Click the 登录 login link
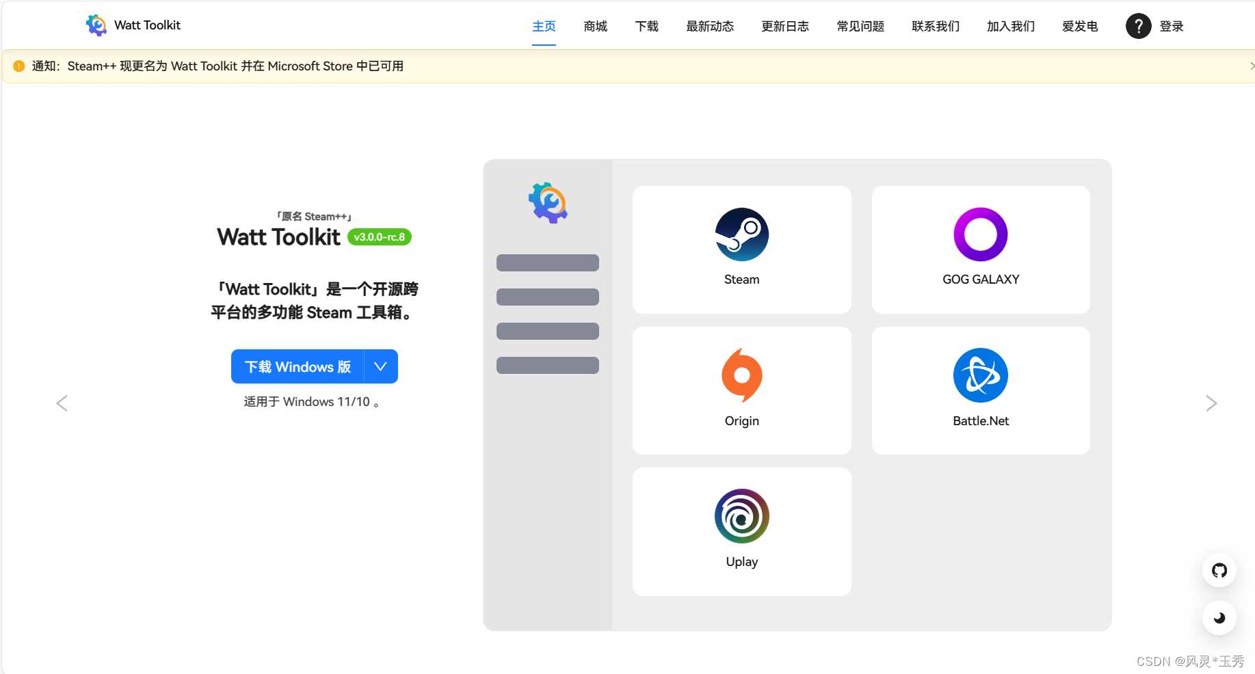1255x674 pixels. pos(1172,27)
